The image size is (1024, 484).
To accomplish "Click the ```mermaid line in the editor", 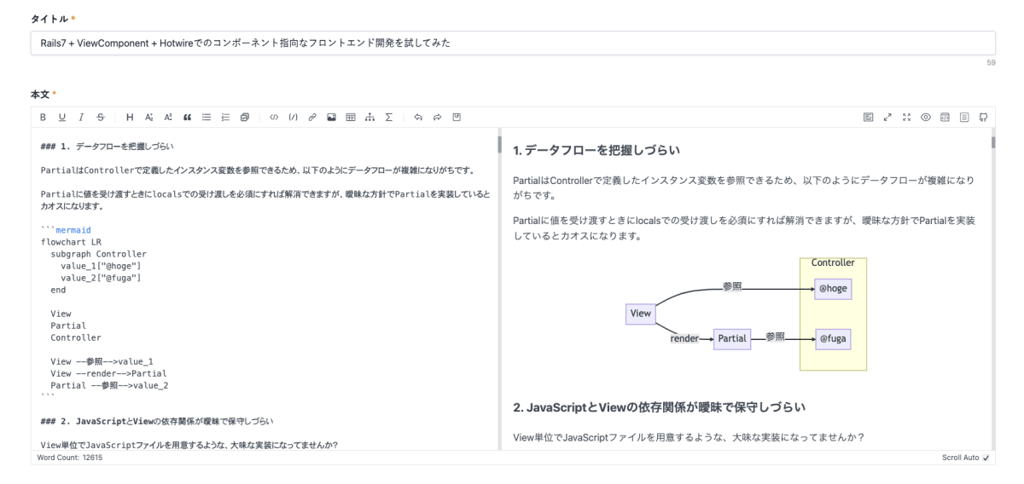I will click(66, 230).
